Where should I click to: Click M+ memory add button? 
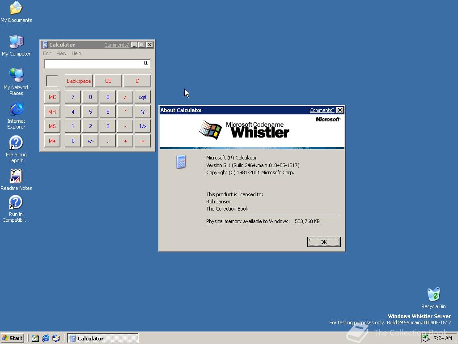[52, 141]
